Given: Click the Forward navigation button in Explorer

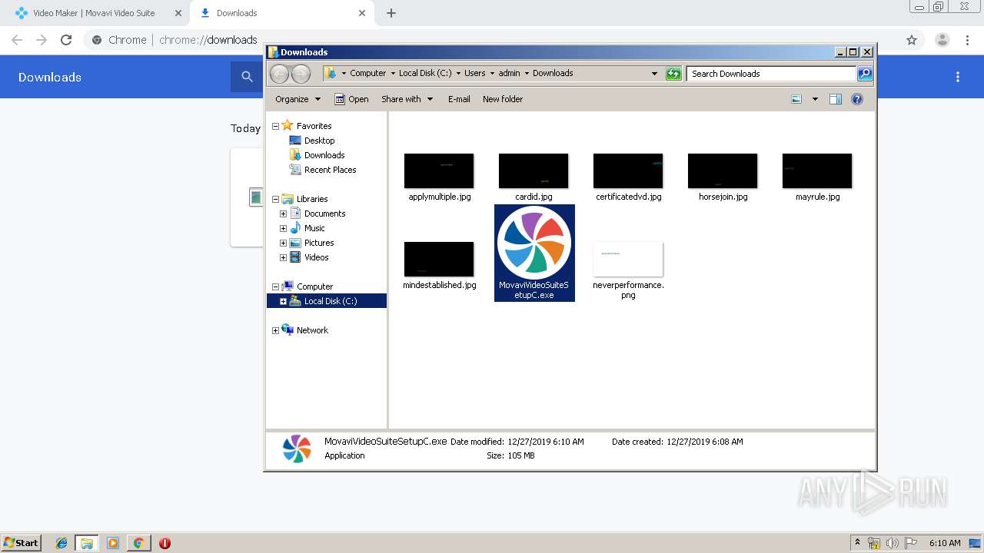Looking at the screenshot, I should click(301, 74).
